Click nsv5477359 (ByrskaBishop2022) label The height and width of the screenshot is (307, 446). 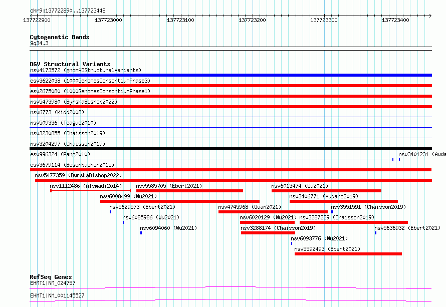point(78,175)
